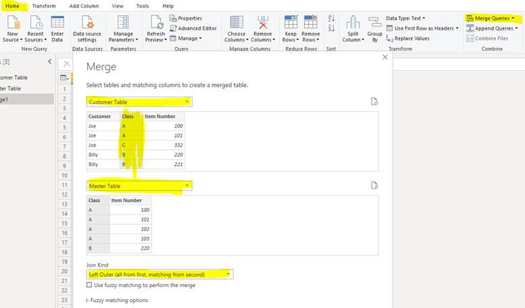Click the Enter Data icon
The height and width of the screenshot is (308, 525).
[x=57, y=22]
